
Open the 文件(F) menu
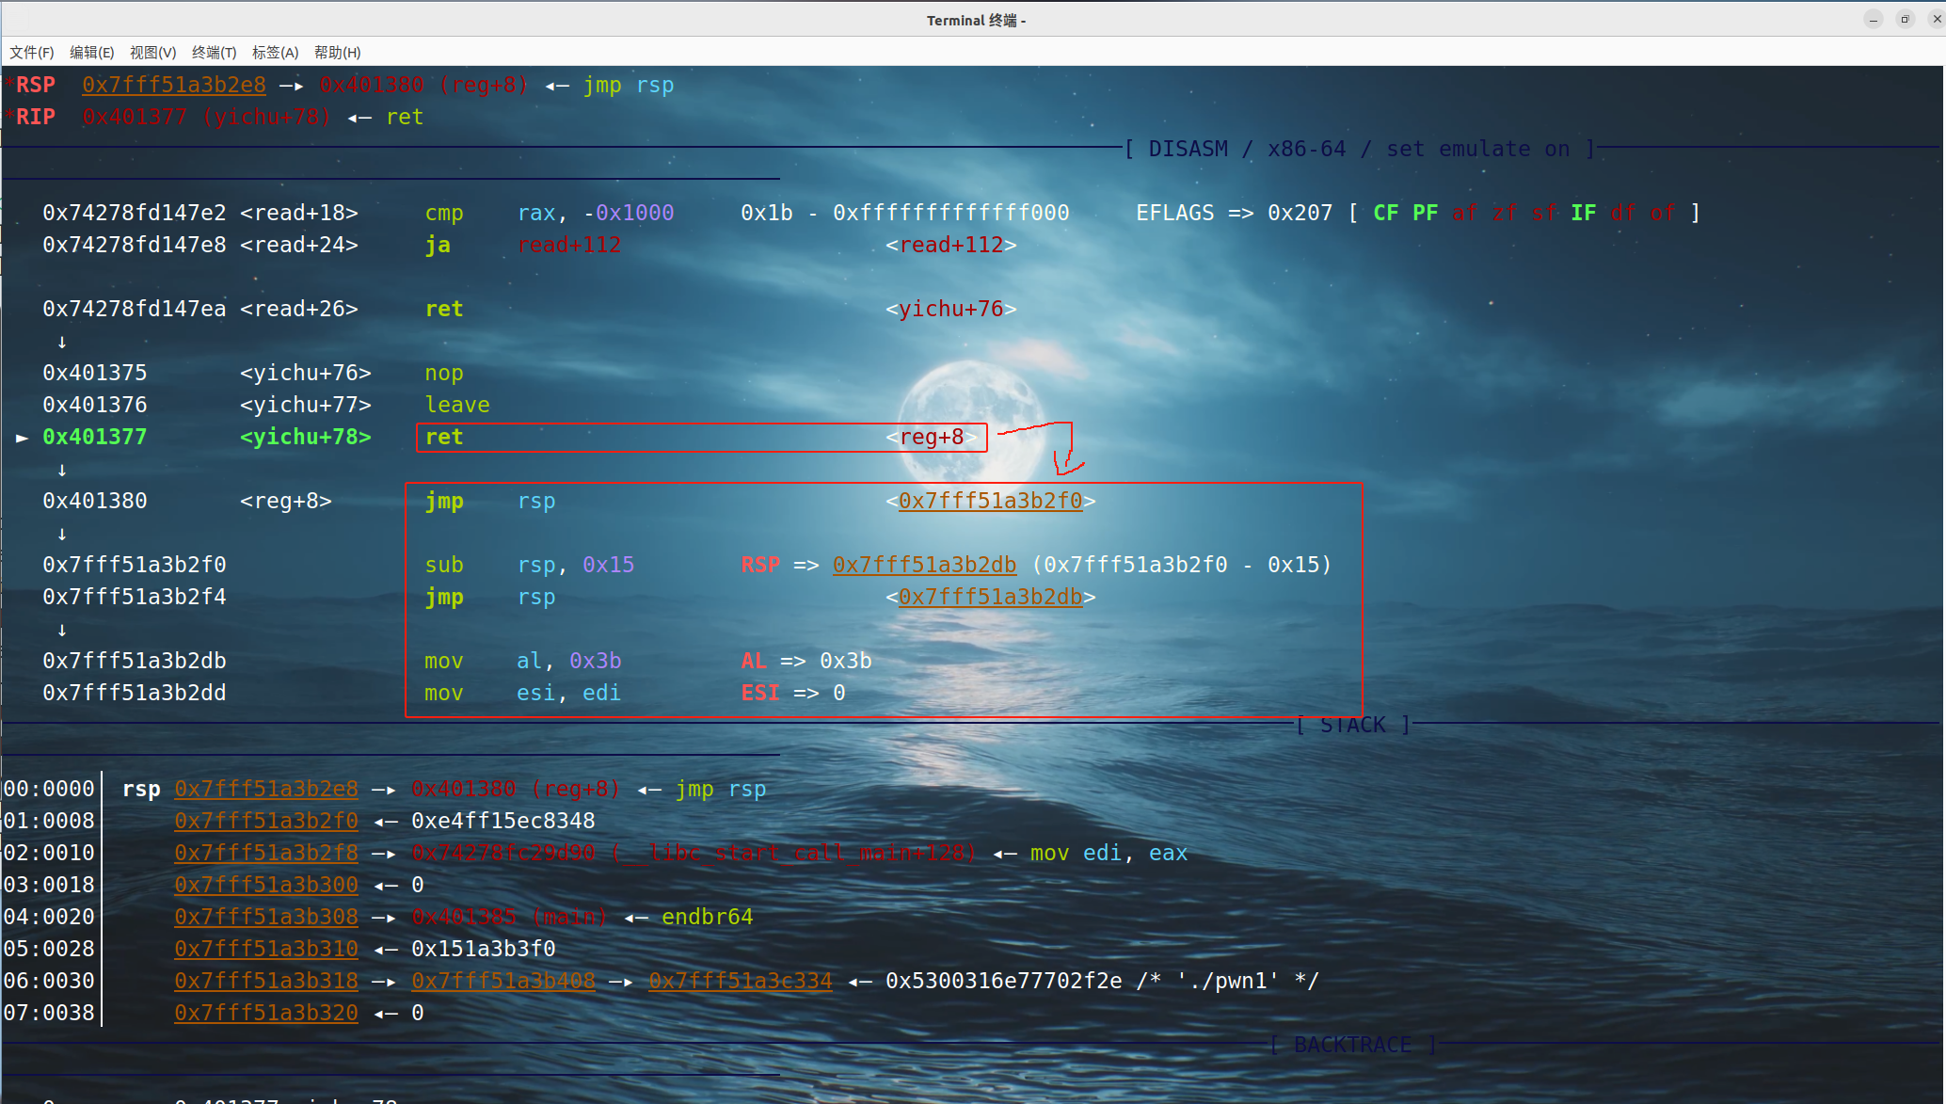(x=32, y=53)
